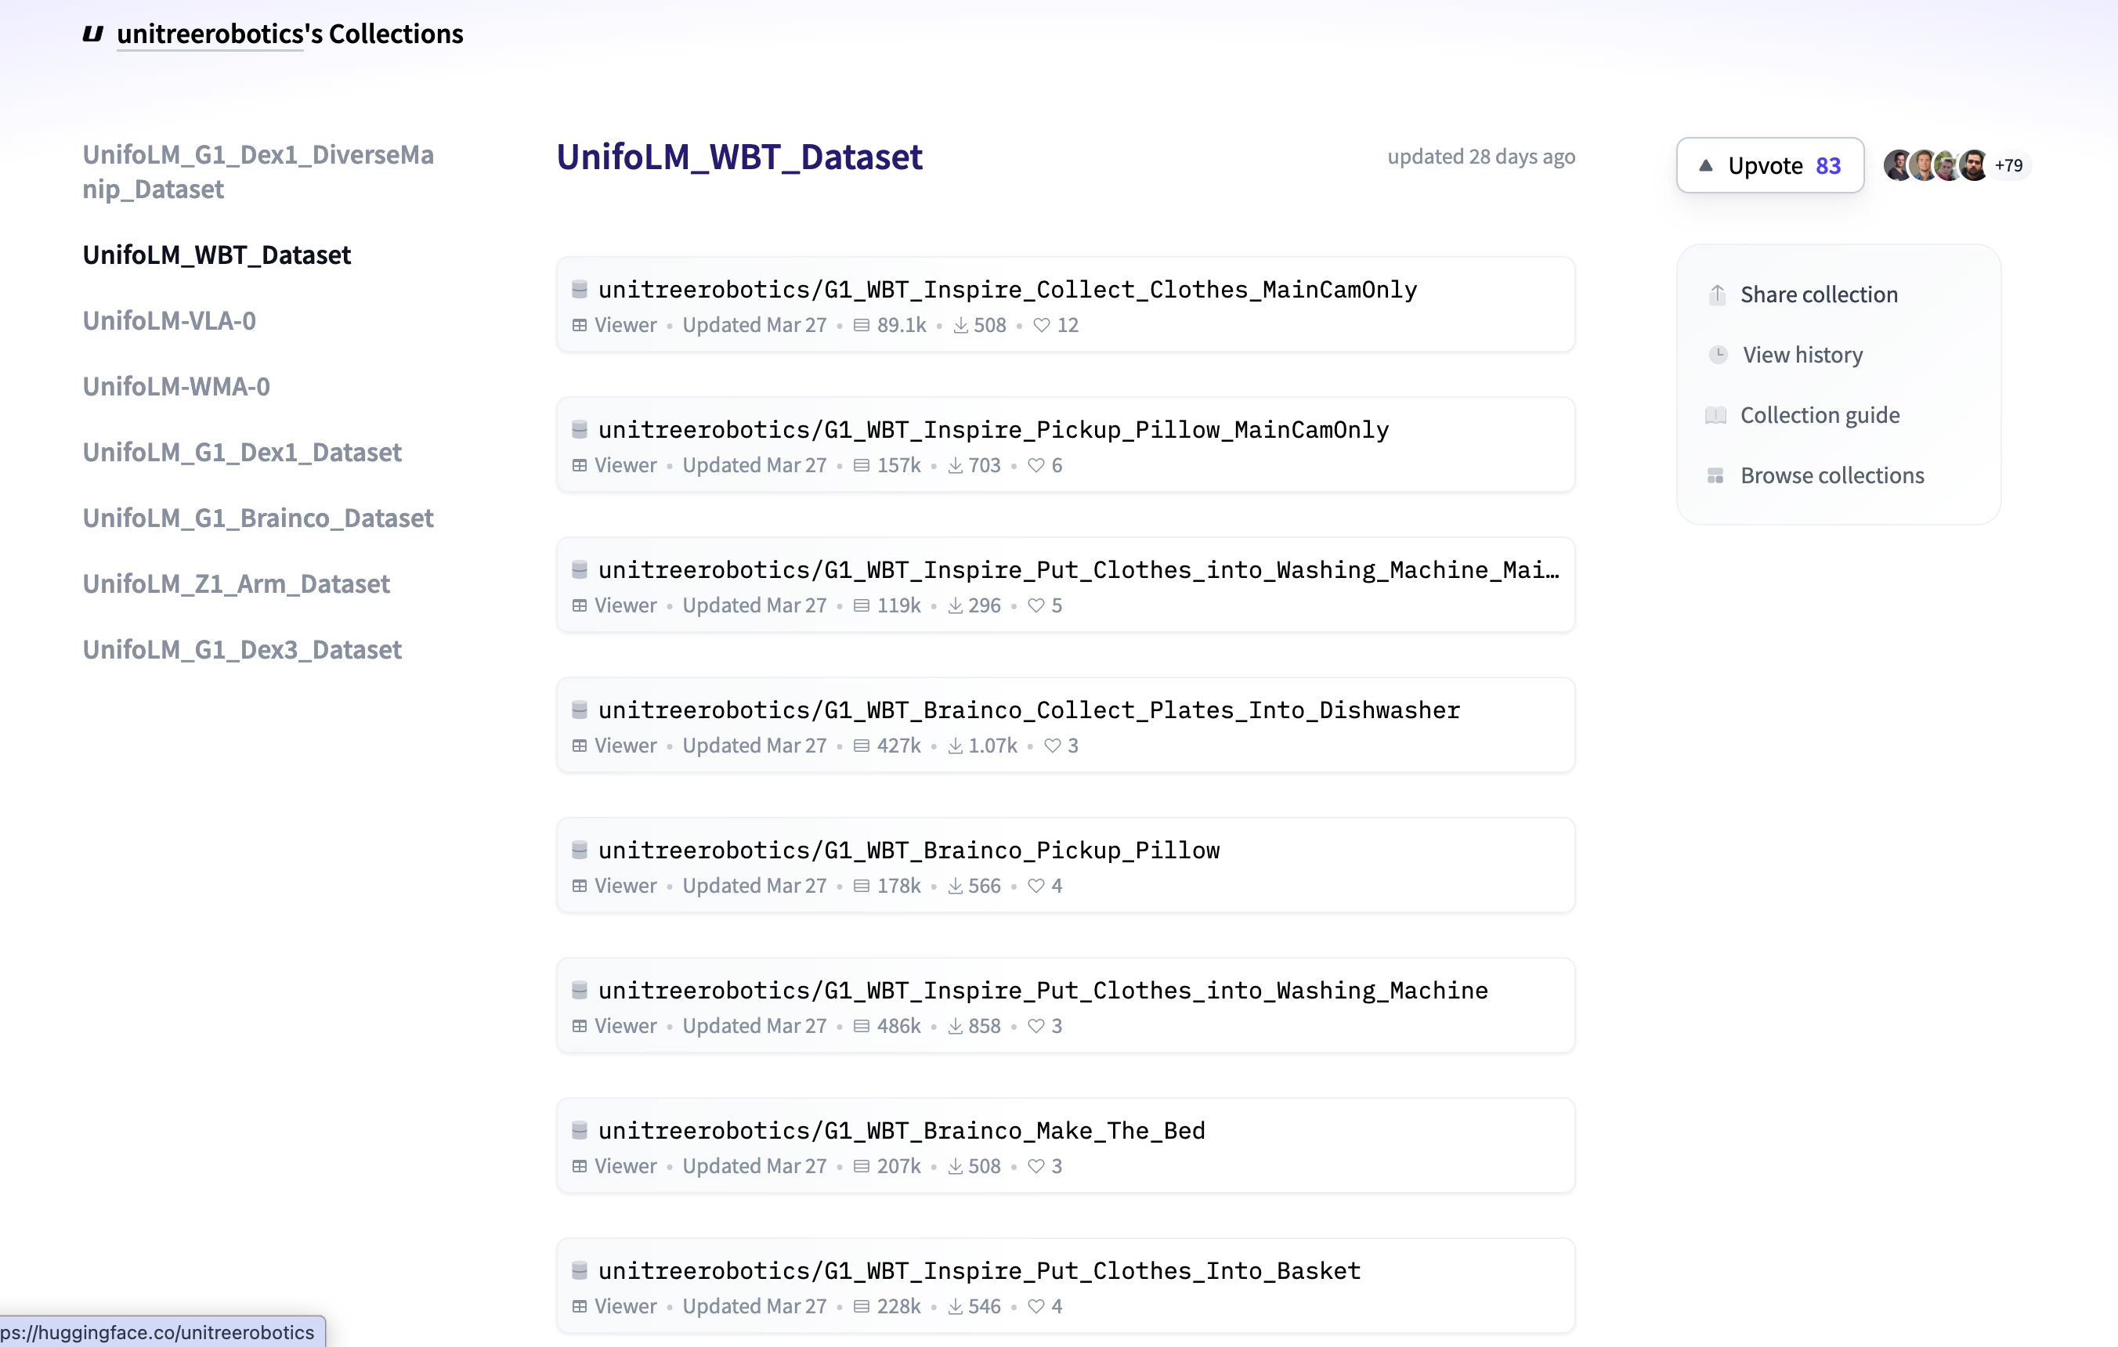Click the Collection guide book icon

pyautogui.click(x=1716, y=415)
